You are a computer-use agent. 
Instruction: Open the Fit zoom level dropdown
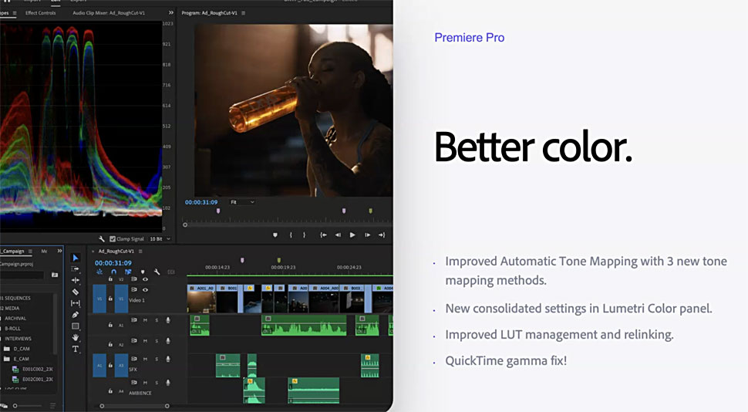point(242,202)
